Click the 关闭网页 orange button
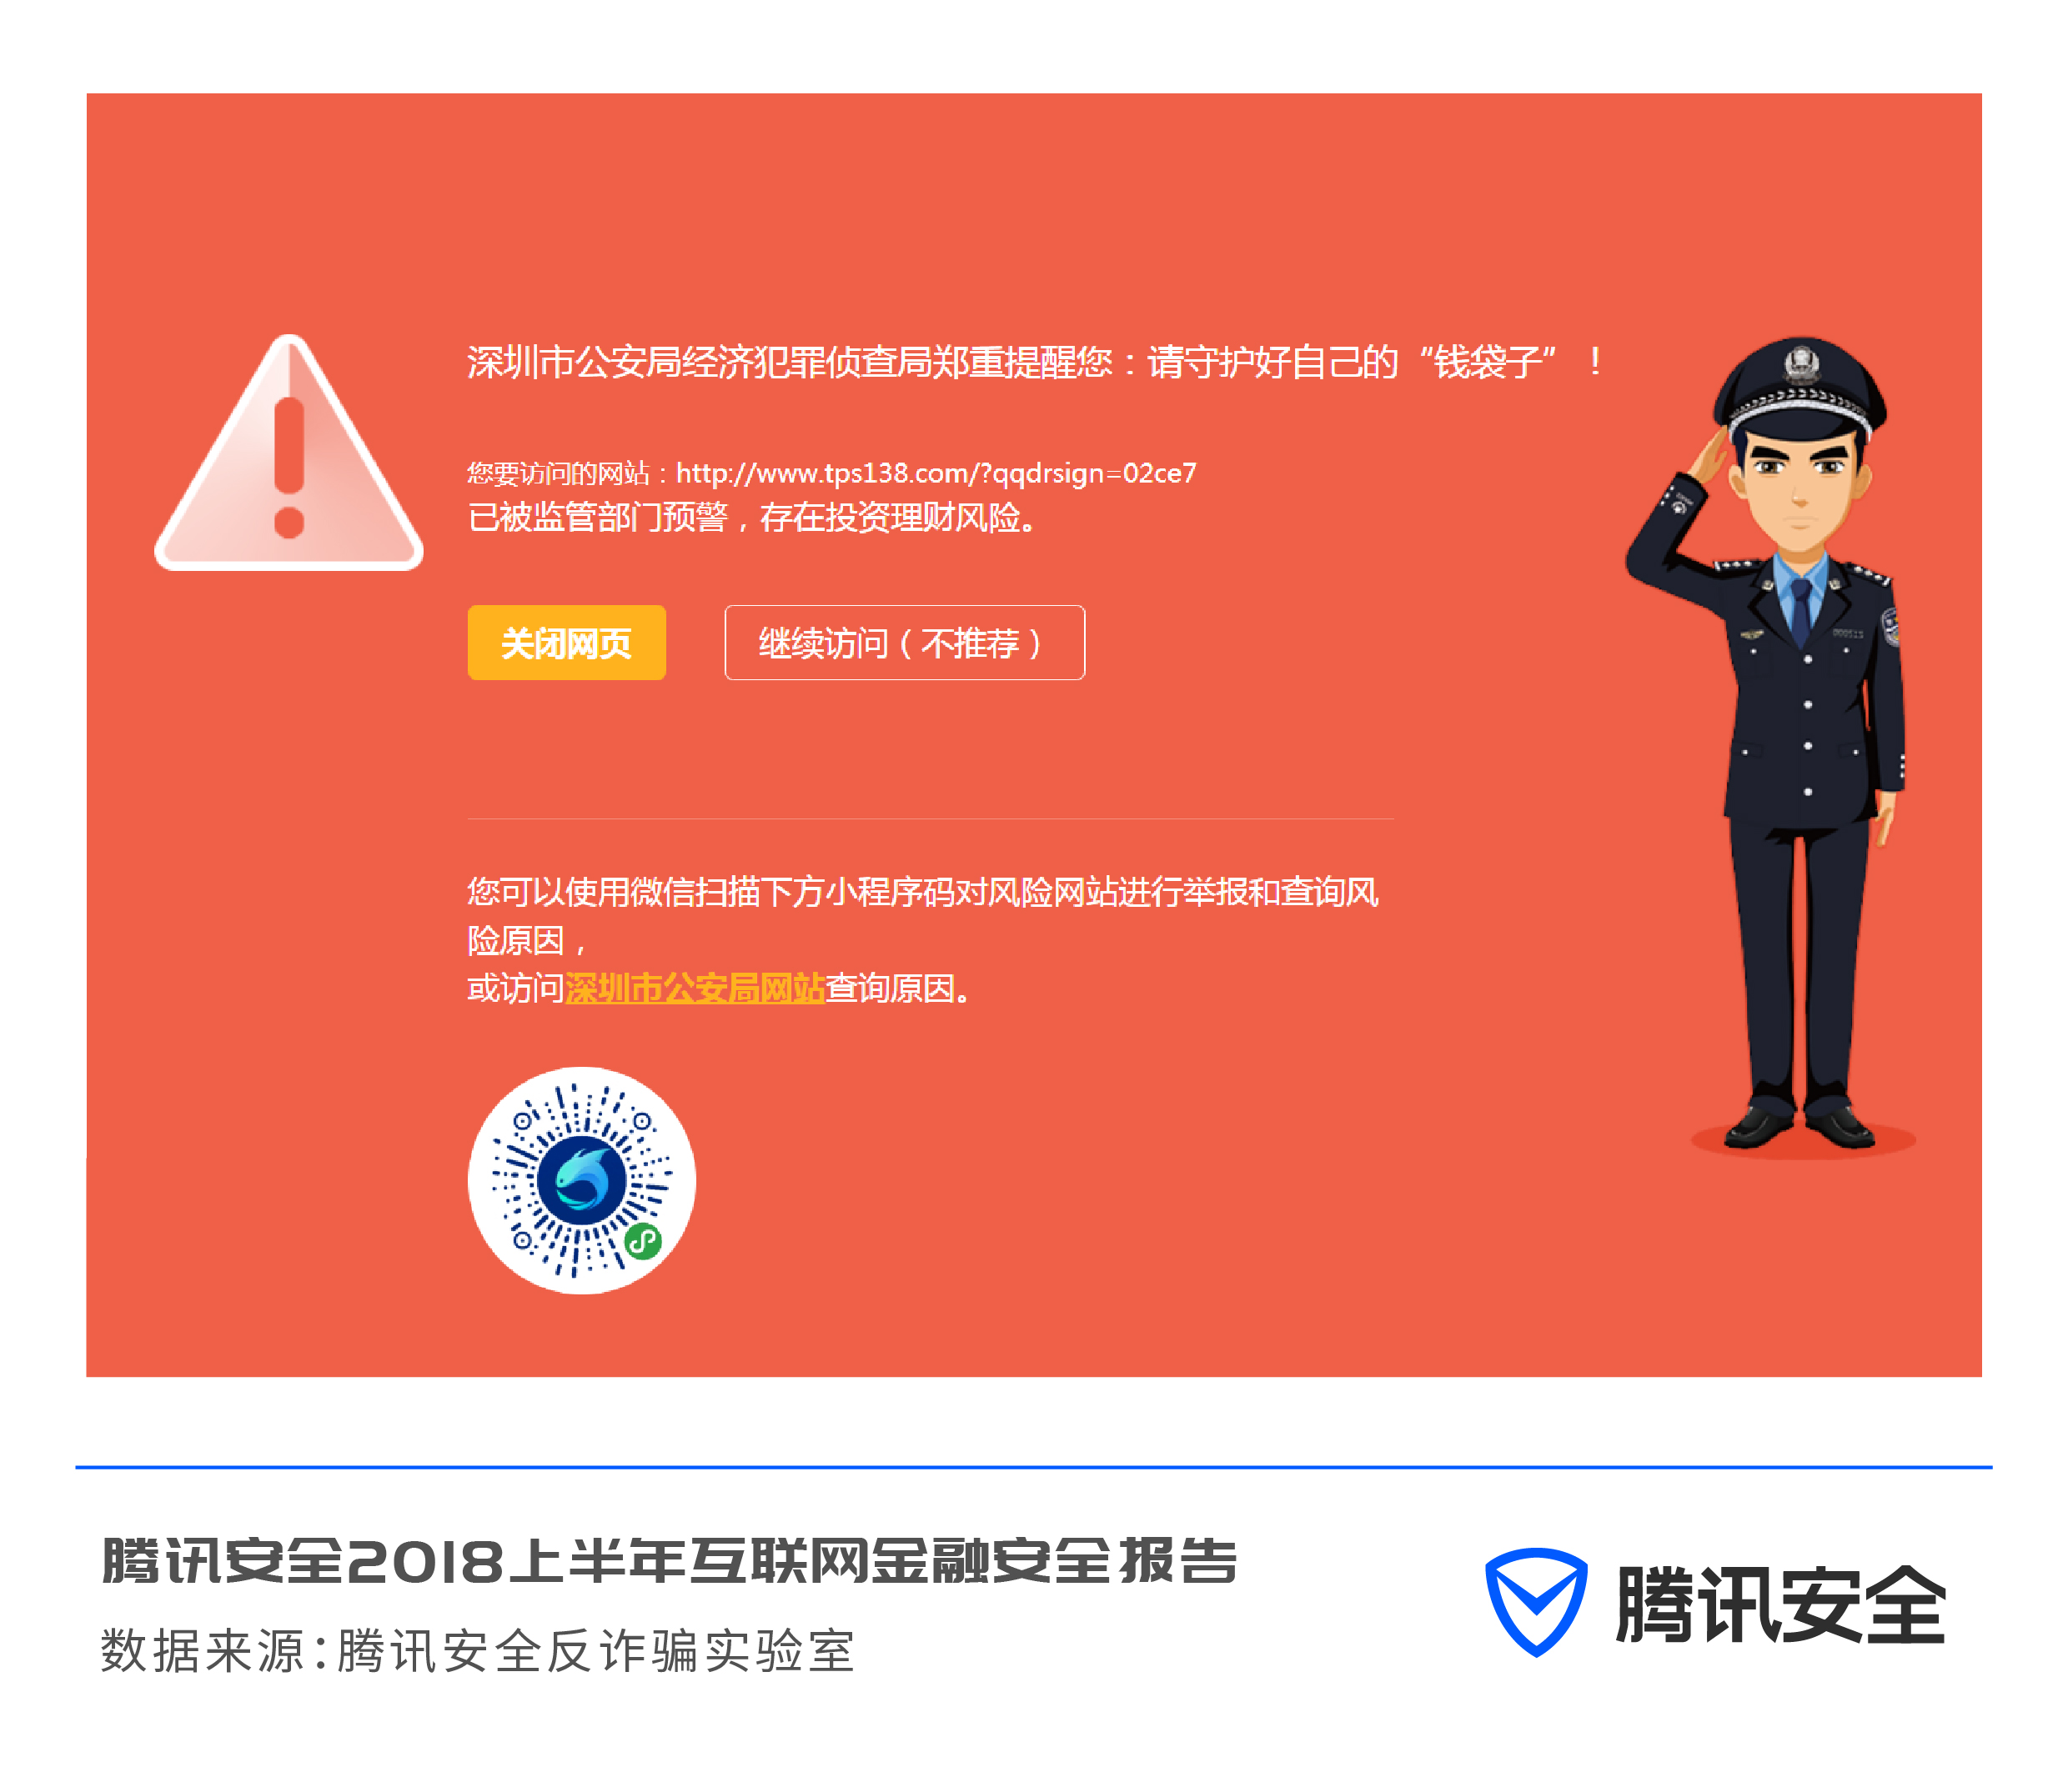Viewport: 2068px width, 1792px height. [566, 642]
